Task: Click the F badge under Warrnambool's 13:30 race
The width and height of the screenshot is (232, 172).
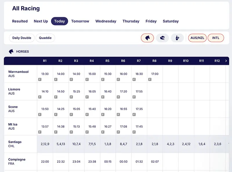Action: pos(40,79)
